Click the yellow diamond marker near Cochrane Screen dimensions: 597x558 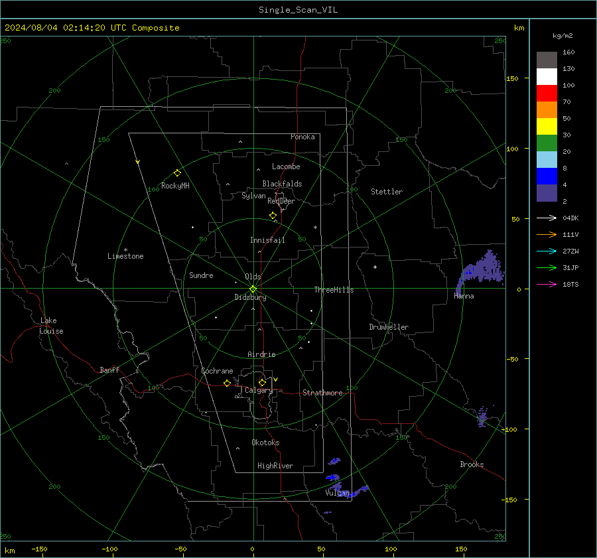[x=227, y=384]
